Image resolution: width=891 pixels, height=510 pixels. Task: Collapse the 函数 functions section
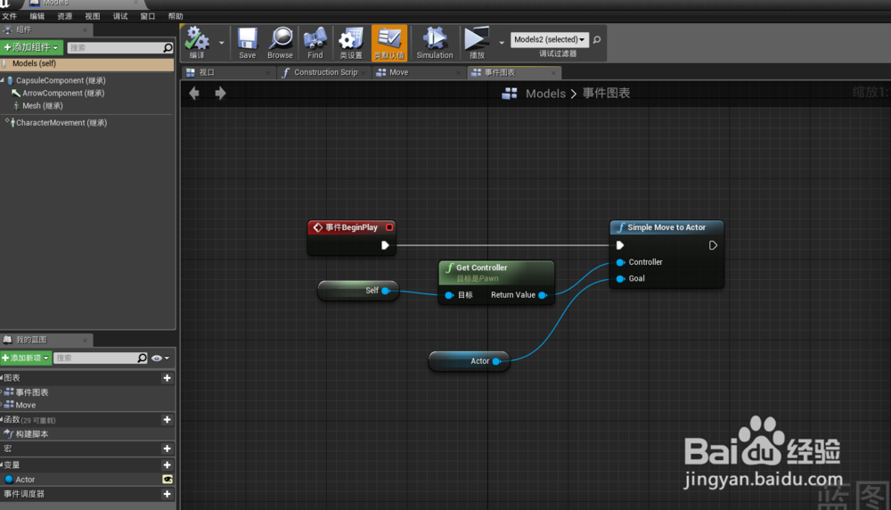click(x=3, y=420)
